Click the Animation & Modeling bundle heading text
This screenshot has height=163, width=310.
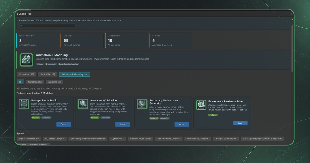click(52, 55)
